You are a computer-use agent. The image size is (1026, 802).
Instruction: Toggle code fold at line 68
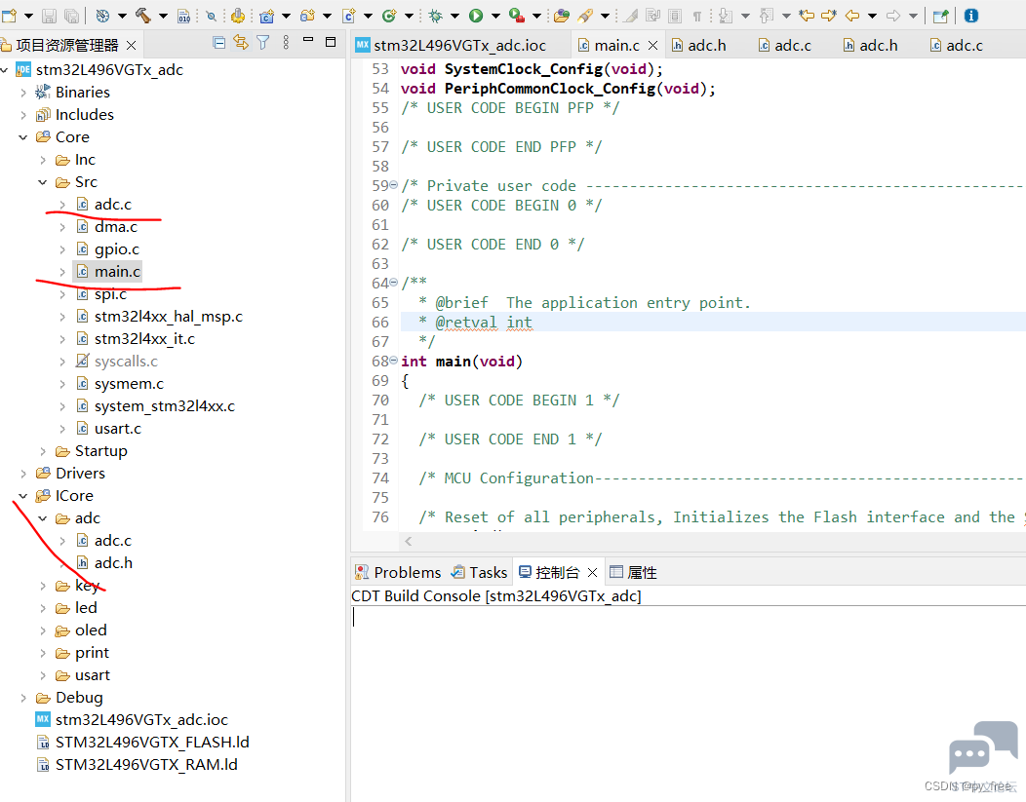[393, 361]
